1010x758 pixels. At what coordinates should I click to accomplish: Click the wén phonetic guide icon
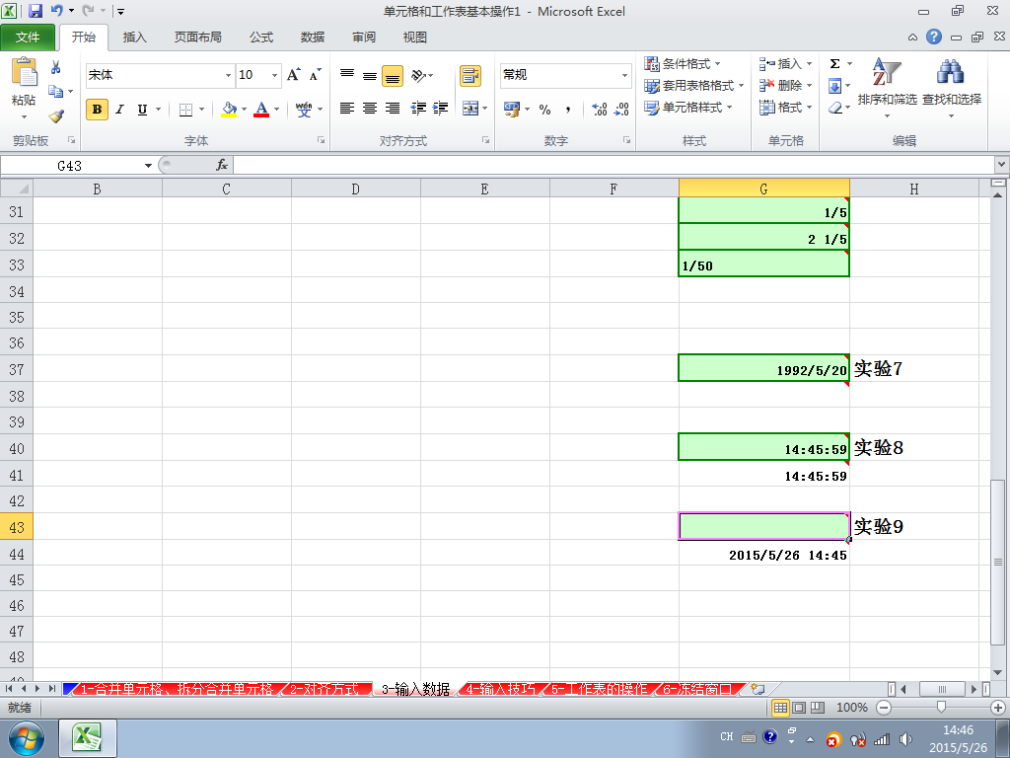304,110
